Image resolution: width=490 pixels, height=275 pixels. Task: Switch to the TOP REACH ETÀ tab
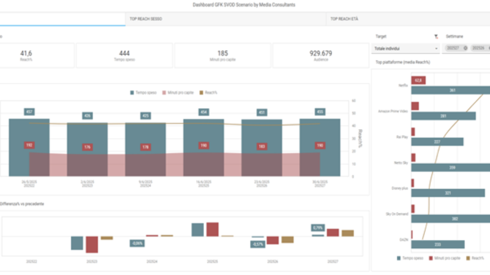pyautogui.click(x=344, y=19)
